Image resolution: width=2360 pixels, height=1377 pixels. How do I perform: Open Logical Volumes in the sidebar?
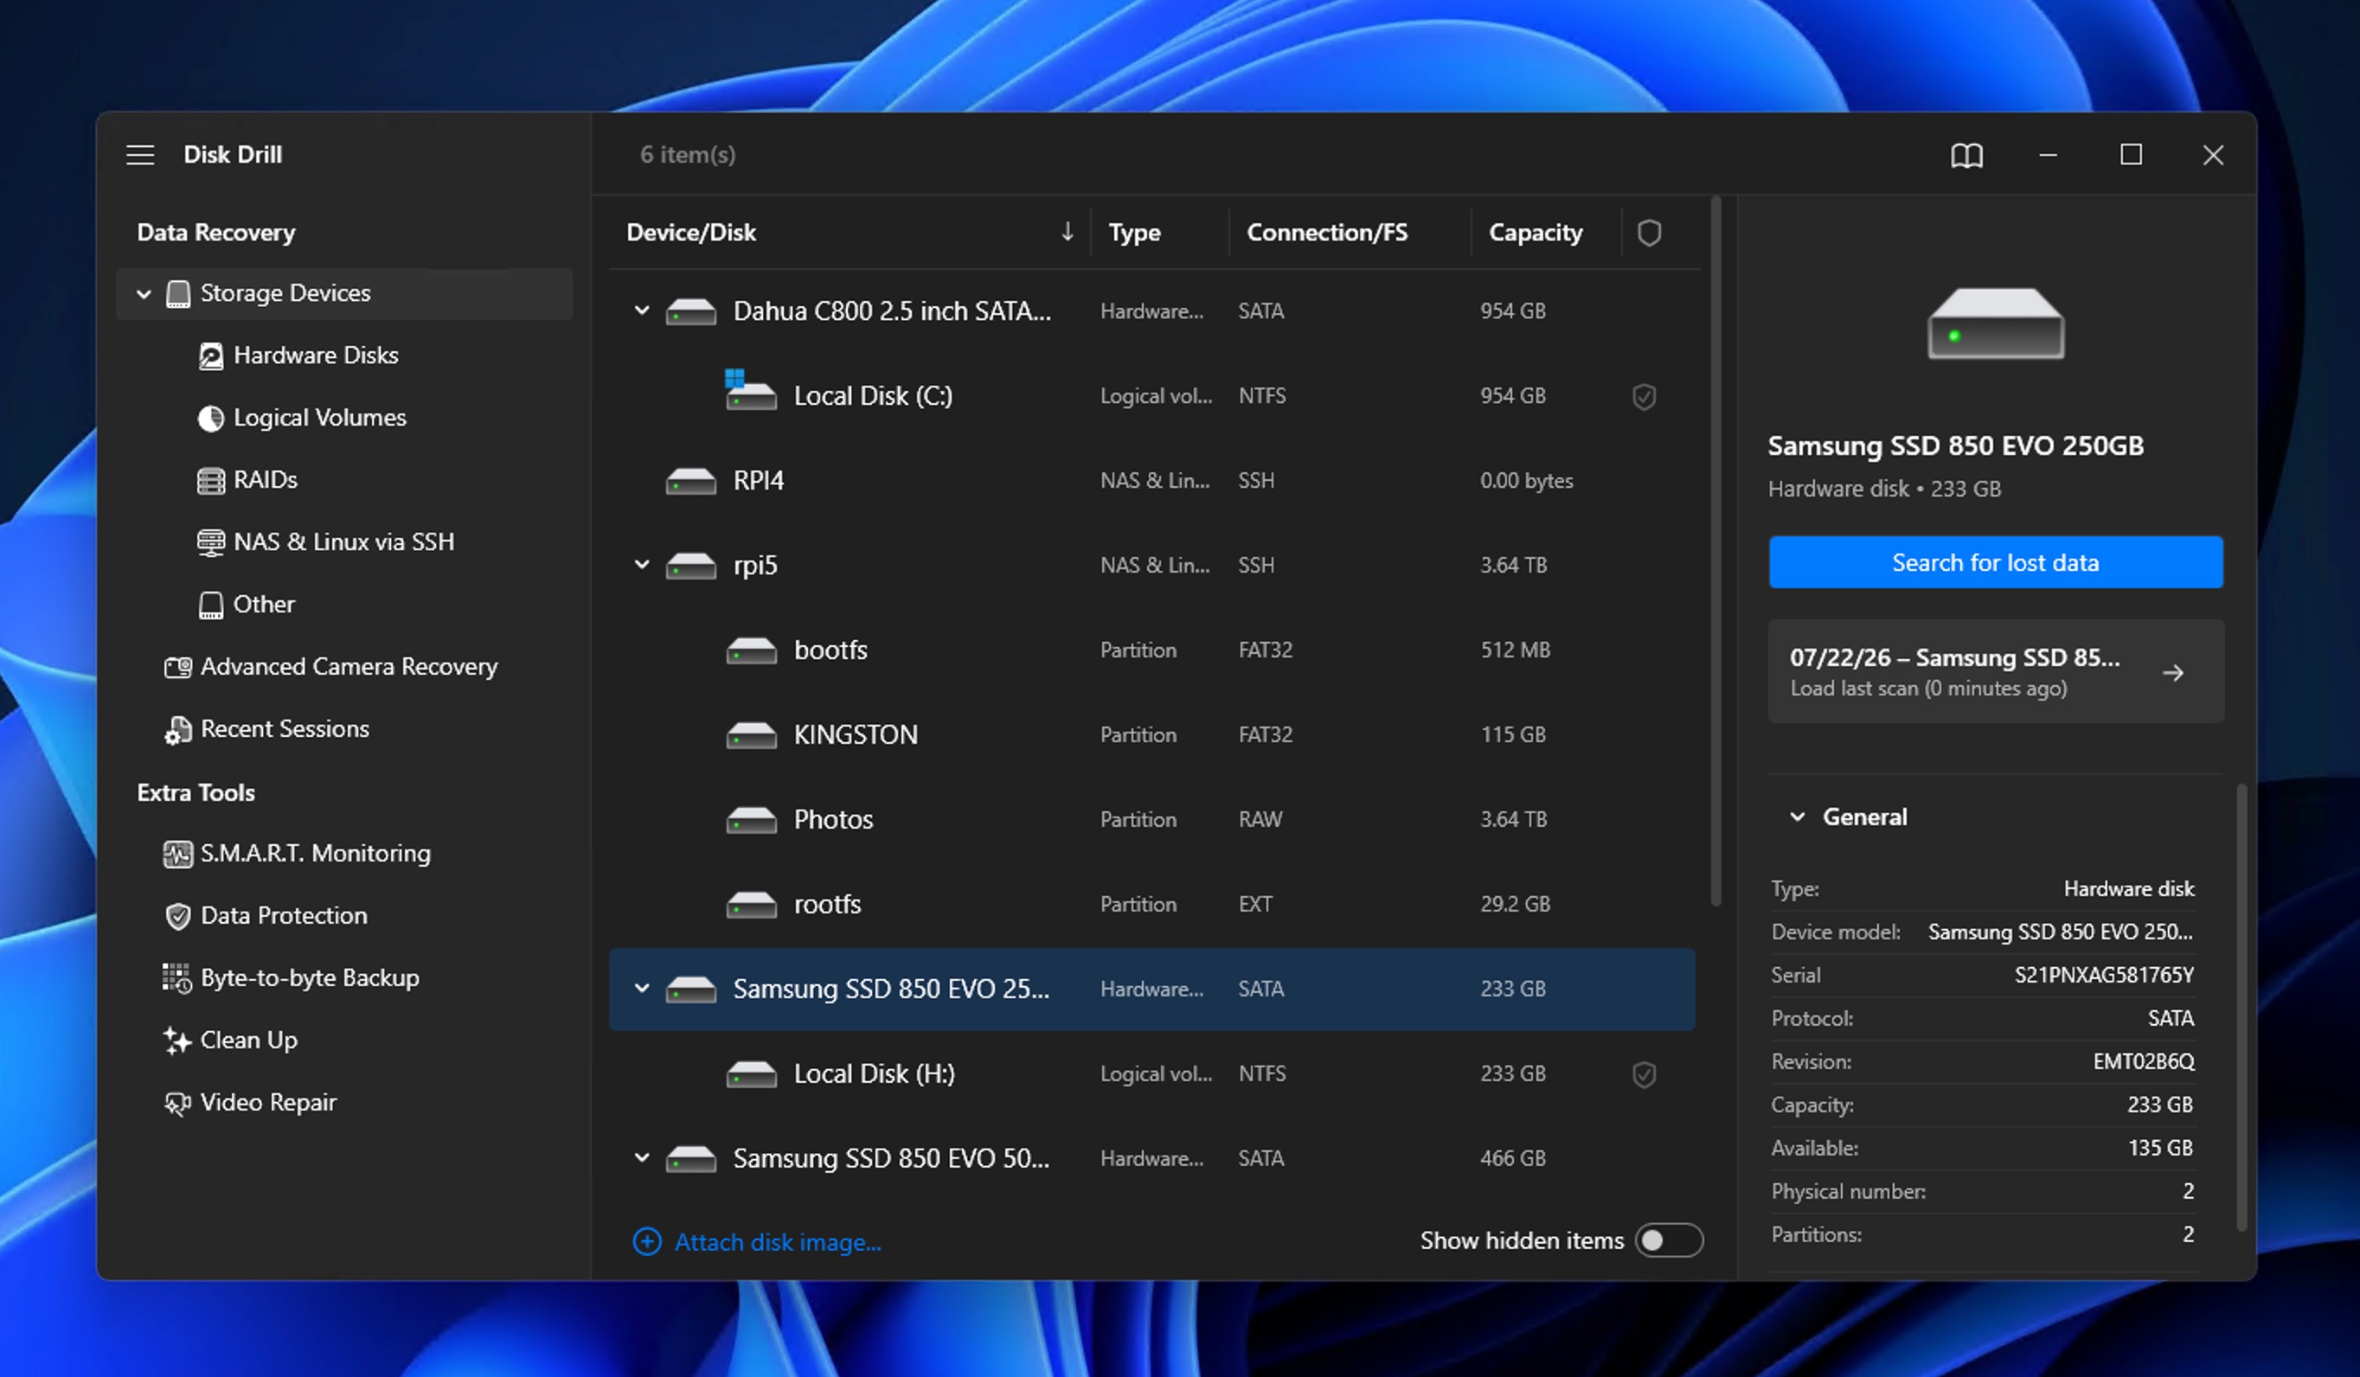pyautogui.click(x=319, y=418)
